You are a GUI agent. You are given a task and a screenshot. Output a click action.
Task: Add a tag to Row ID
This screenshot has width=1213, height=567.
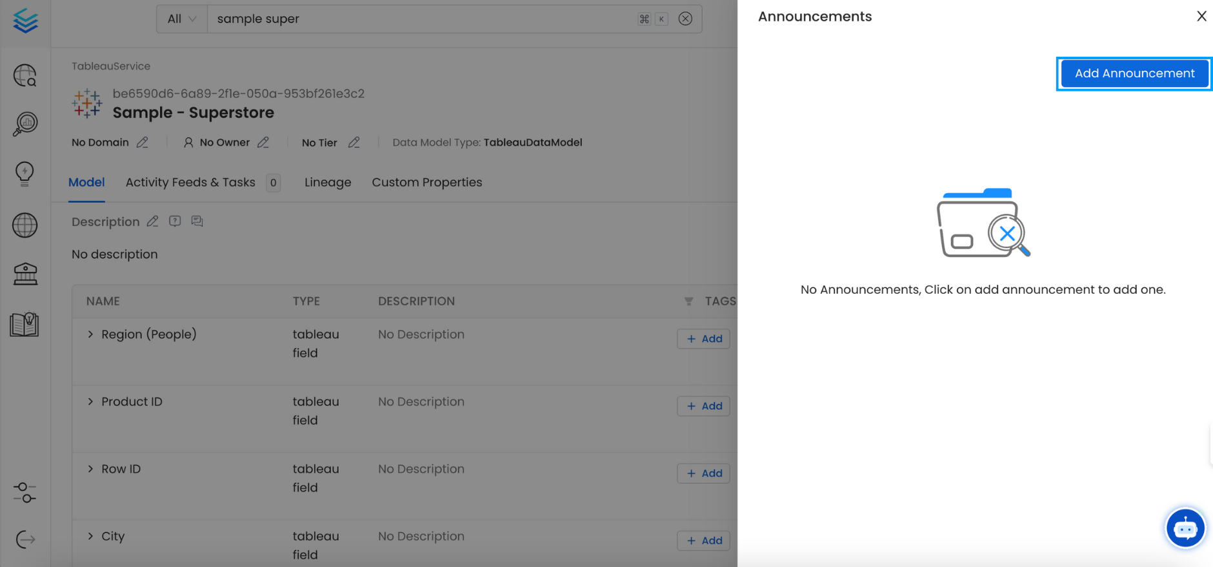pyautogui.click(x=703, y=474)
